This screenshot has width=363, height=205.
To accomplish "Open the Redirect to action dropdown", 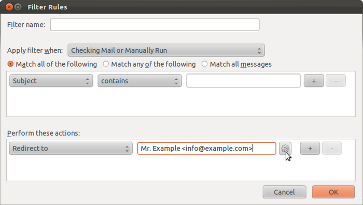I will pyautogui.click(x=71, y=148).
